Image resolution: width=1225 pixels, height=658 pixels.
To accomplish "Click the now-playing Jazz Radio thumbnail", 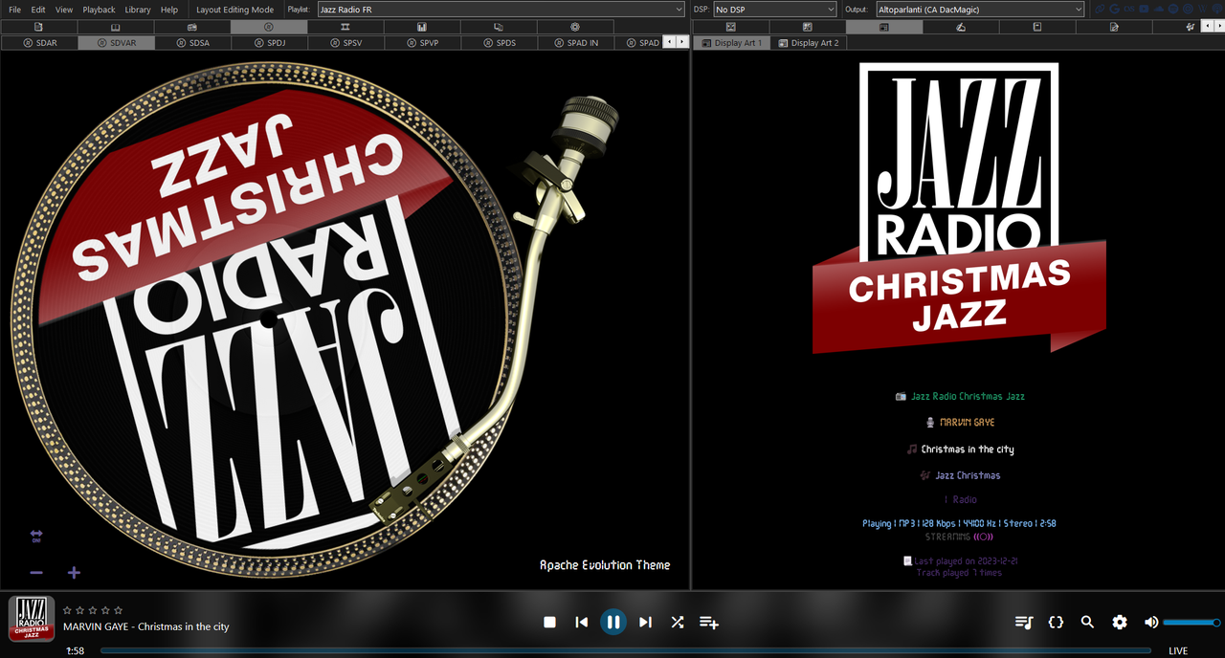I will tap(32, 619).
